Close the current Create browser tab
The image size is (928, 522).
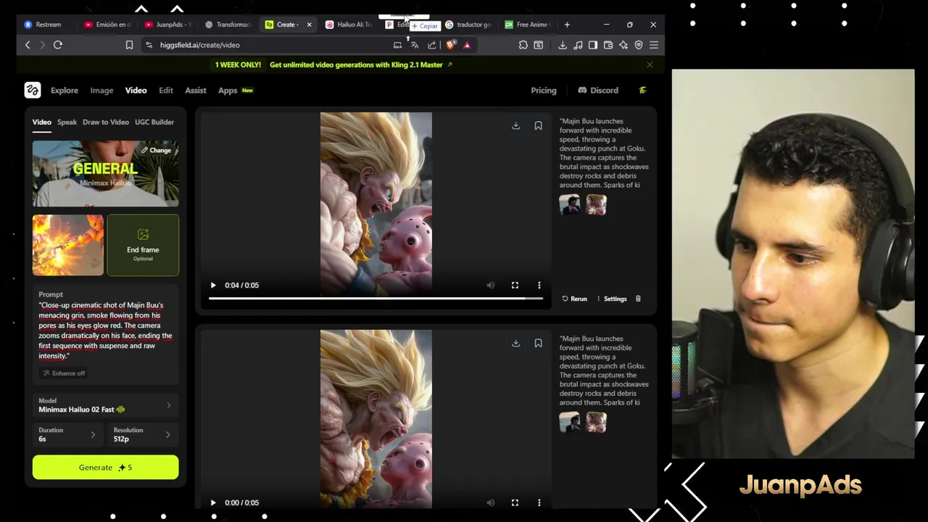(x=309, y=25)
